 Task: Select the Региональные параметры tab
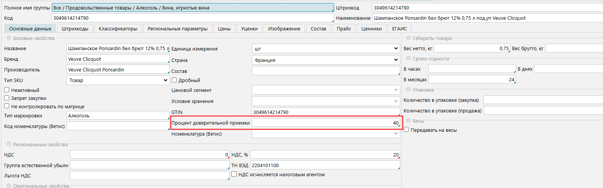[177, 28]
